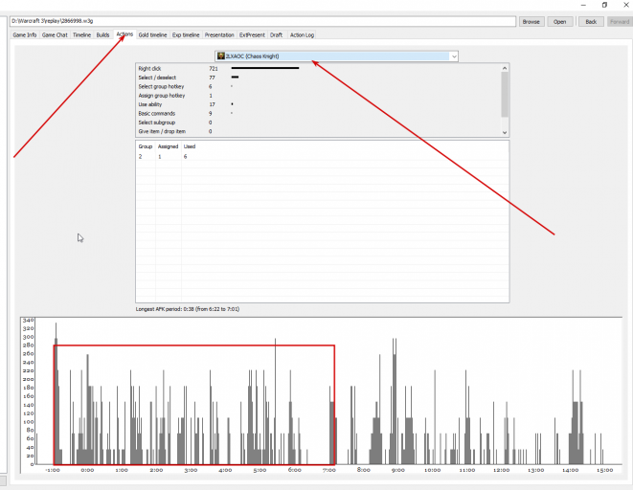Select the Select group hotkey row
Screen dimensions: 633x490
pos(318,87)
